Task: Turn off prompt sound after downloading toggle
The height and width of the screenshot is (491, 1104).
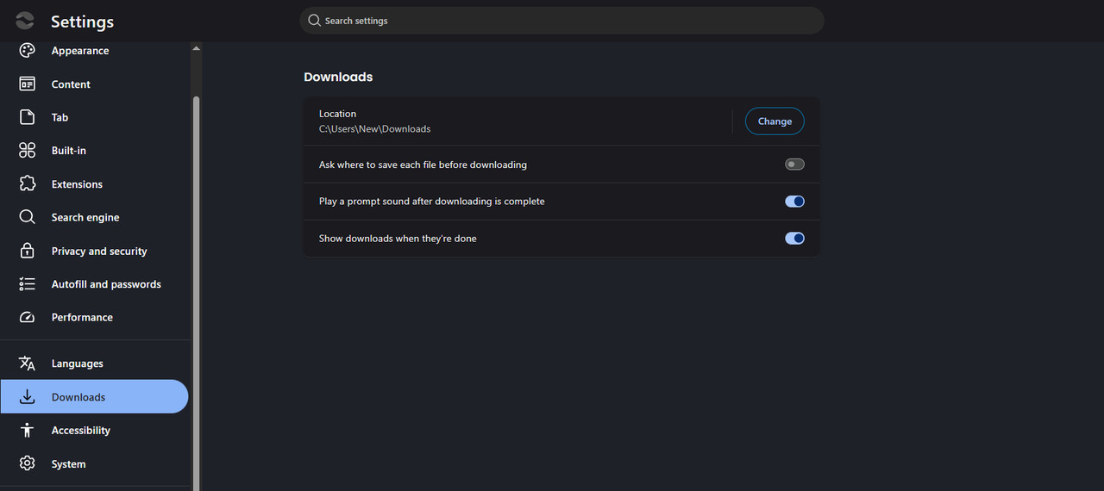Action: (794, 202)
